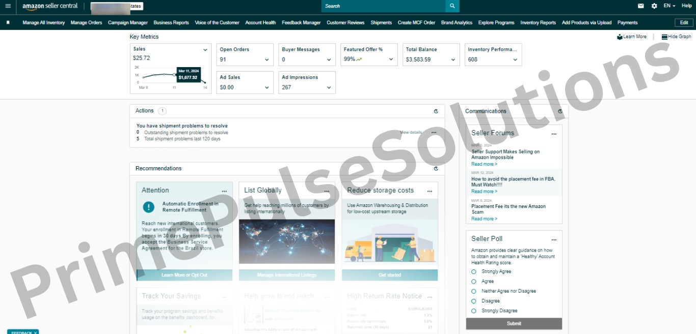696x334 pixels.
Task: Click the bookmark icon in the navigation bar
Action: coord(8,22)
